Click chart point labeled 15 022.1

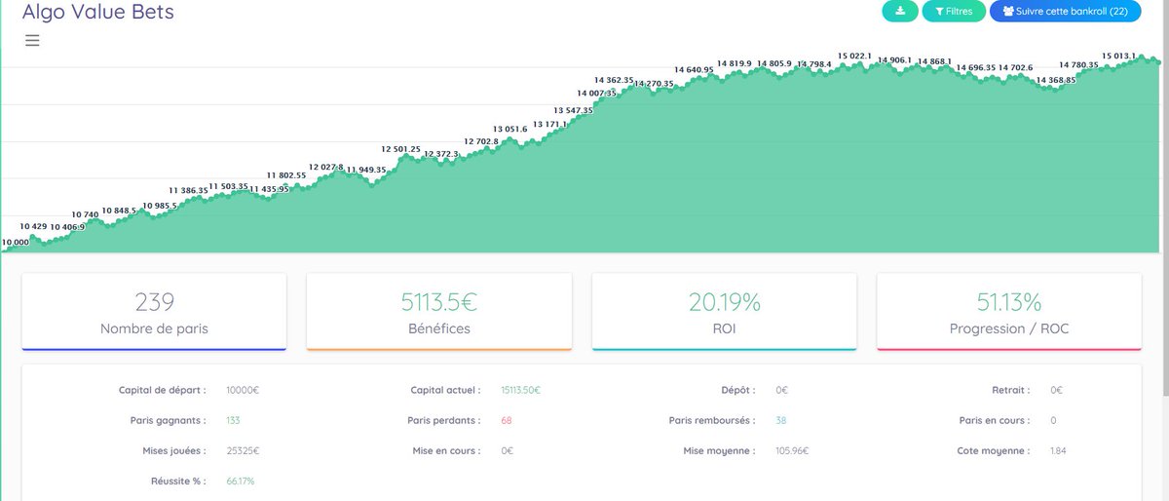(854, 57)
